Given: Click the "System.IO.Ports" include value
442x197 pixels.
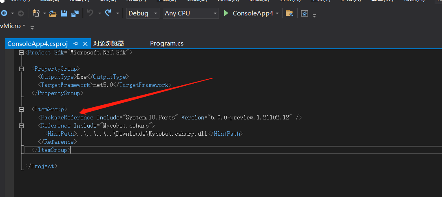Looking at the screenshot, I should tap(150, 117).
